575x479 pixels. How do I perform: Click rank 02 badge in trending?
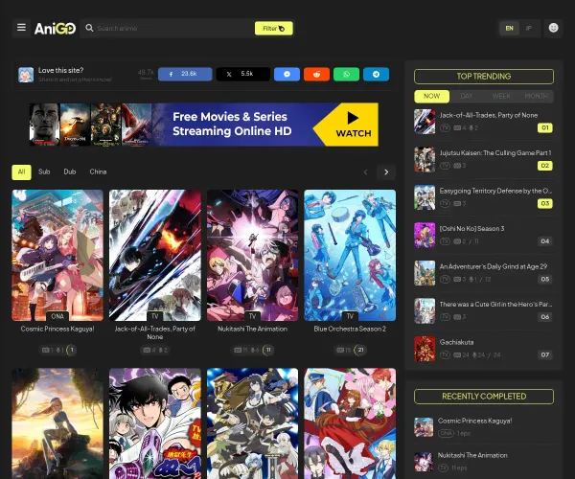coord(545,166)
